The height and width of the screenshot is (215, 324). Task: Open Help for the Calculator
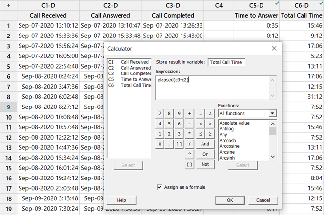[121, 200]
